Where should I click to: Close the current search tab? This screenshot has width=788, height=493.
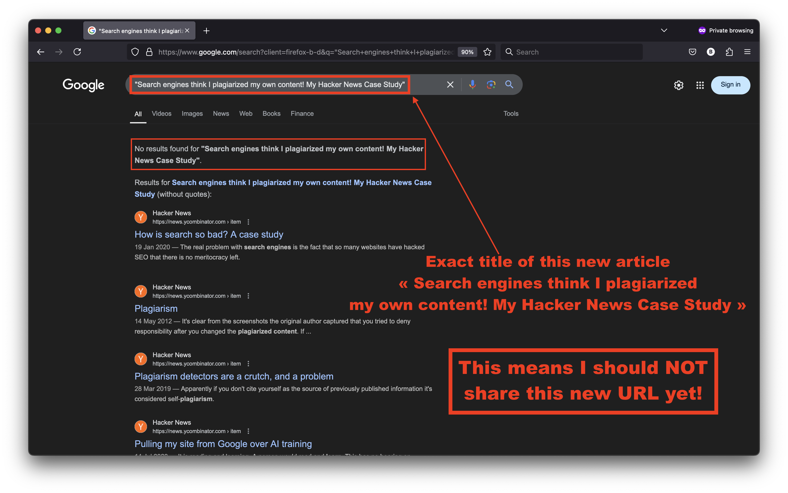(187, 31)
